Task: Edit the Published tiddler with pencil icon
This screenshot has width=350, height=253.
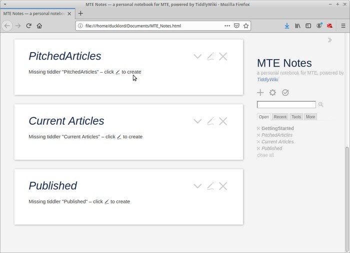Action: (x=210, y=186)
